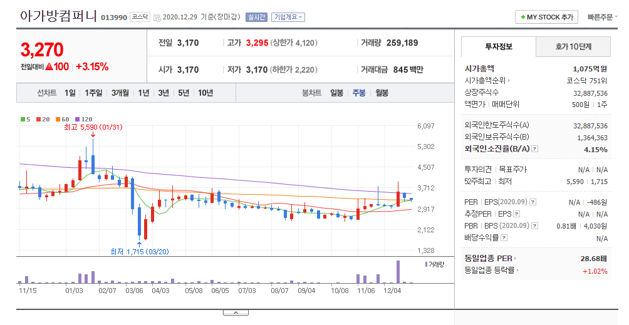
Task: Click 거래량 value 259,189
Action: click(x=402, y=43)
